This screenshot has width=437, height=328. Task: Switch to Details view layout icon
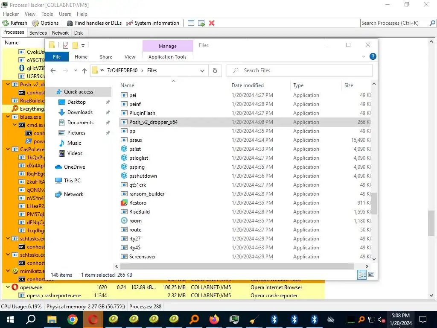362,275
